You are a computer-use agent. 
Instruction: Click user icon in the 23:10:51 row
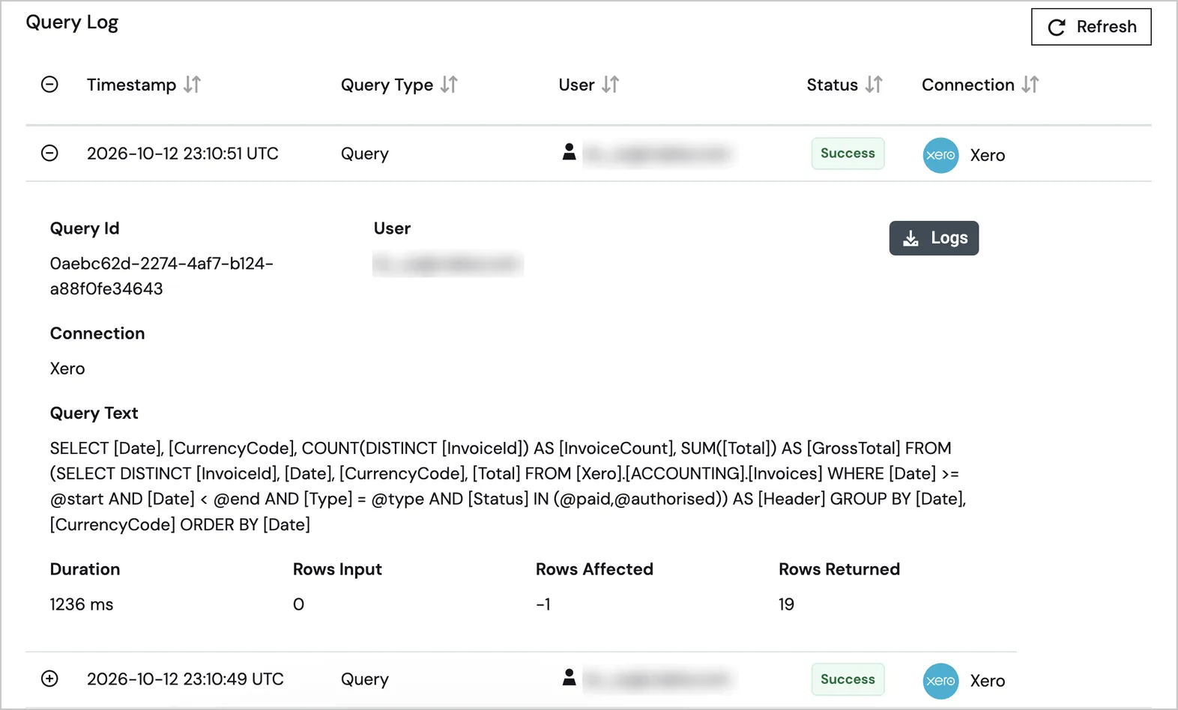pos(570,152)
